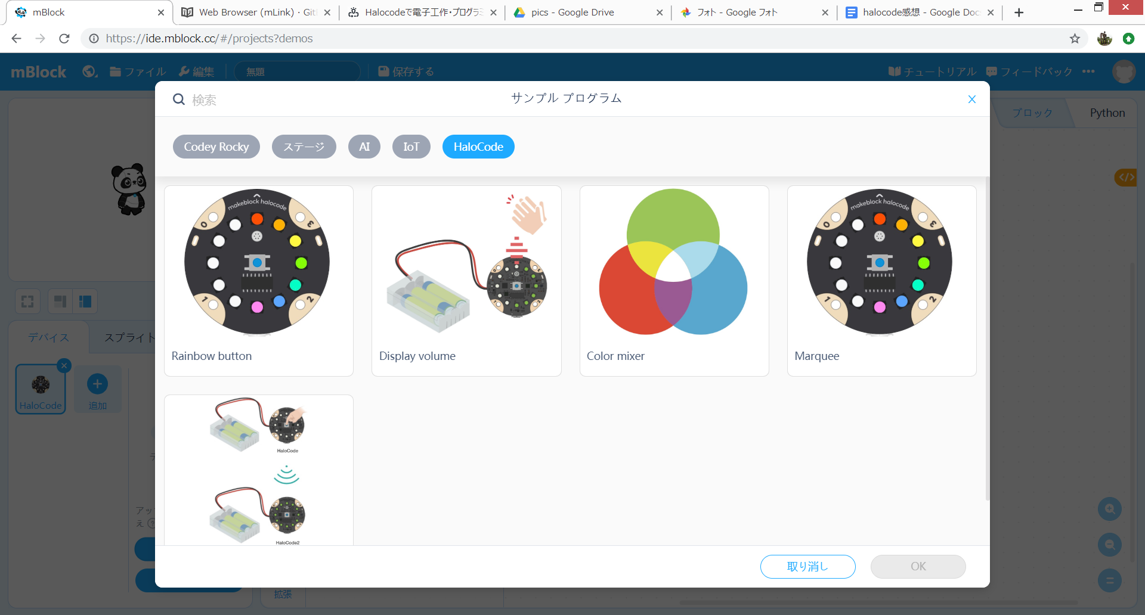Click the サンプル プログラム dialog title
The height and width of the screenshot is (615, 1145).
pos(567,98)
